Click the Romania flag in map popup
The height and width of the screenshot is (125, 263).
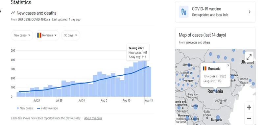(x=204, y=68)
